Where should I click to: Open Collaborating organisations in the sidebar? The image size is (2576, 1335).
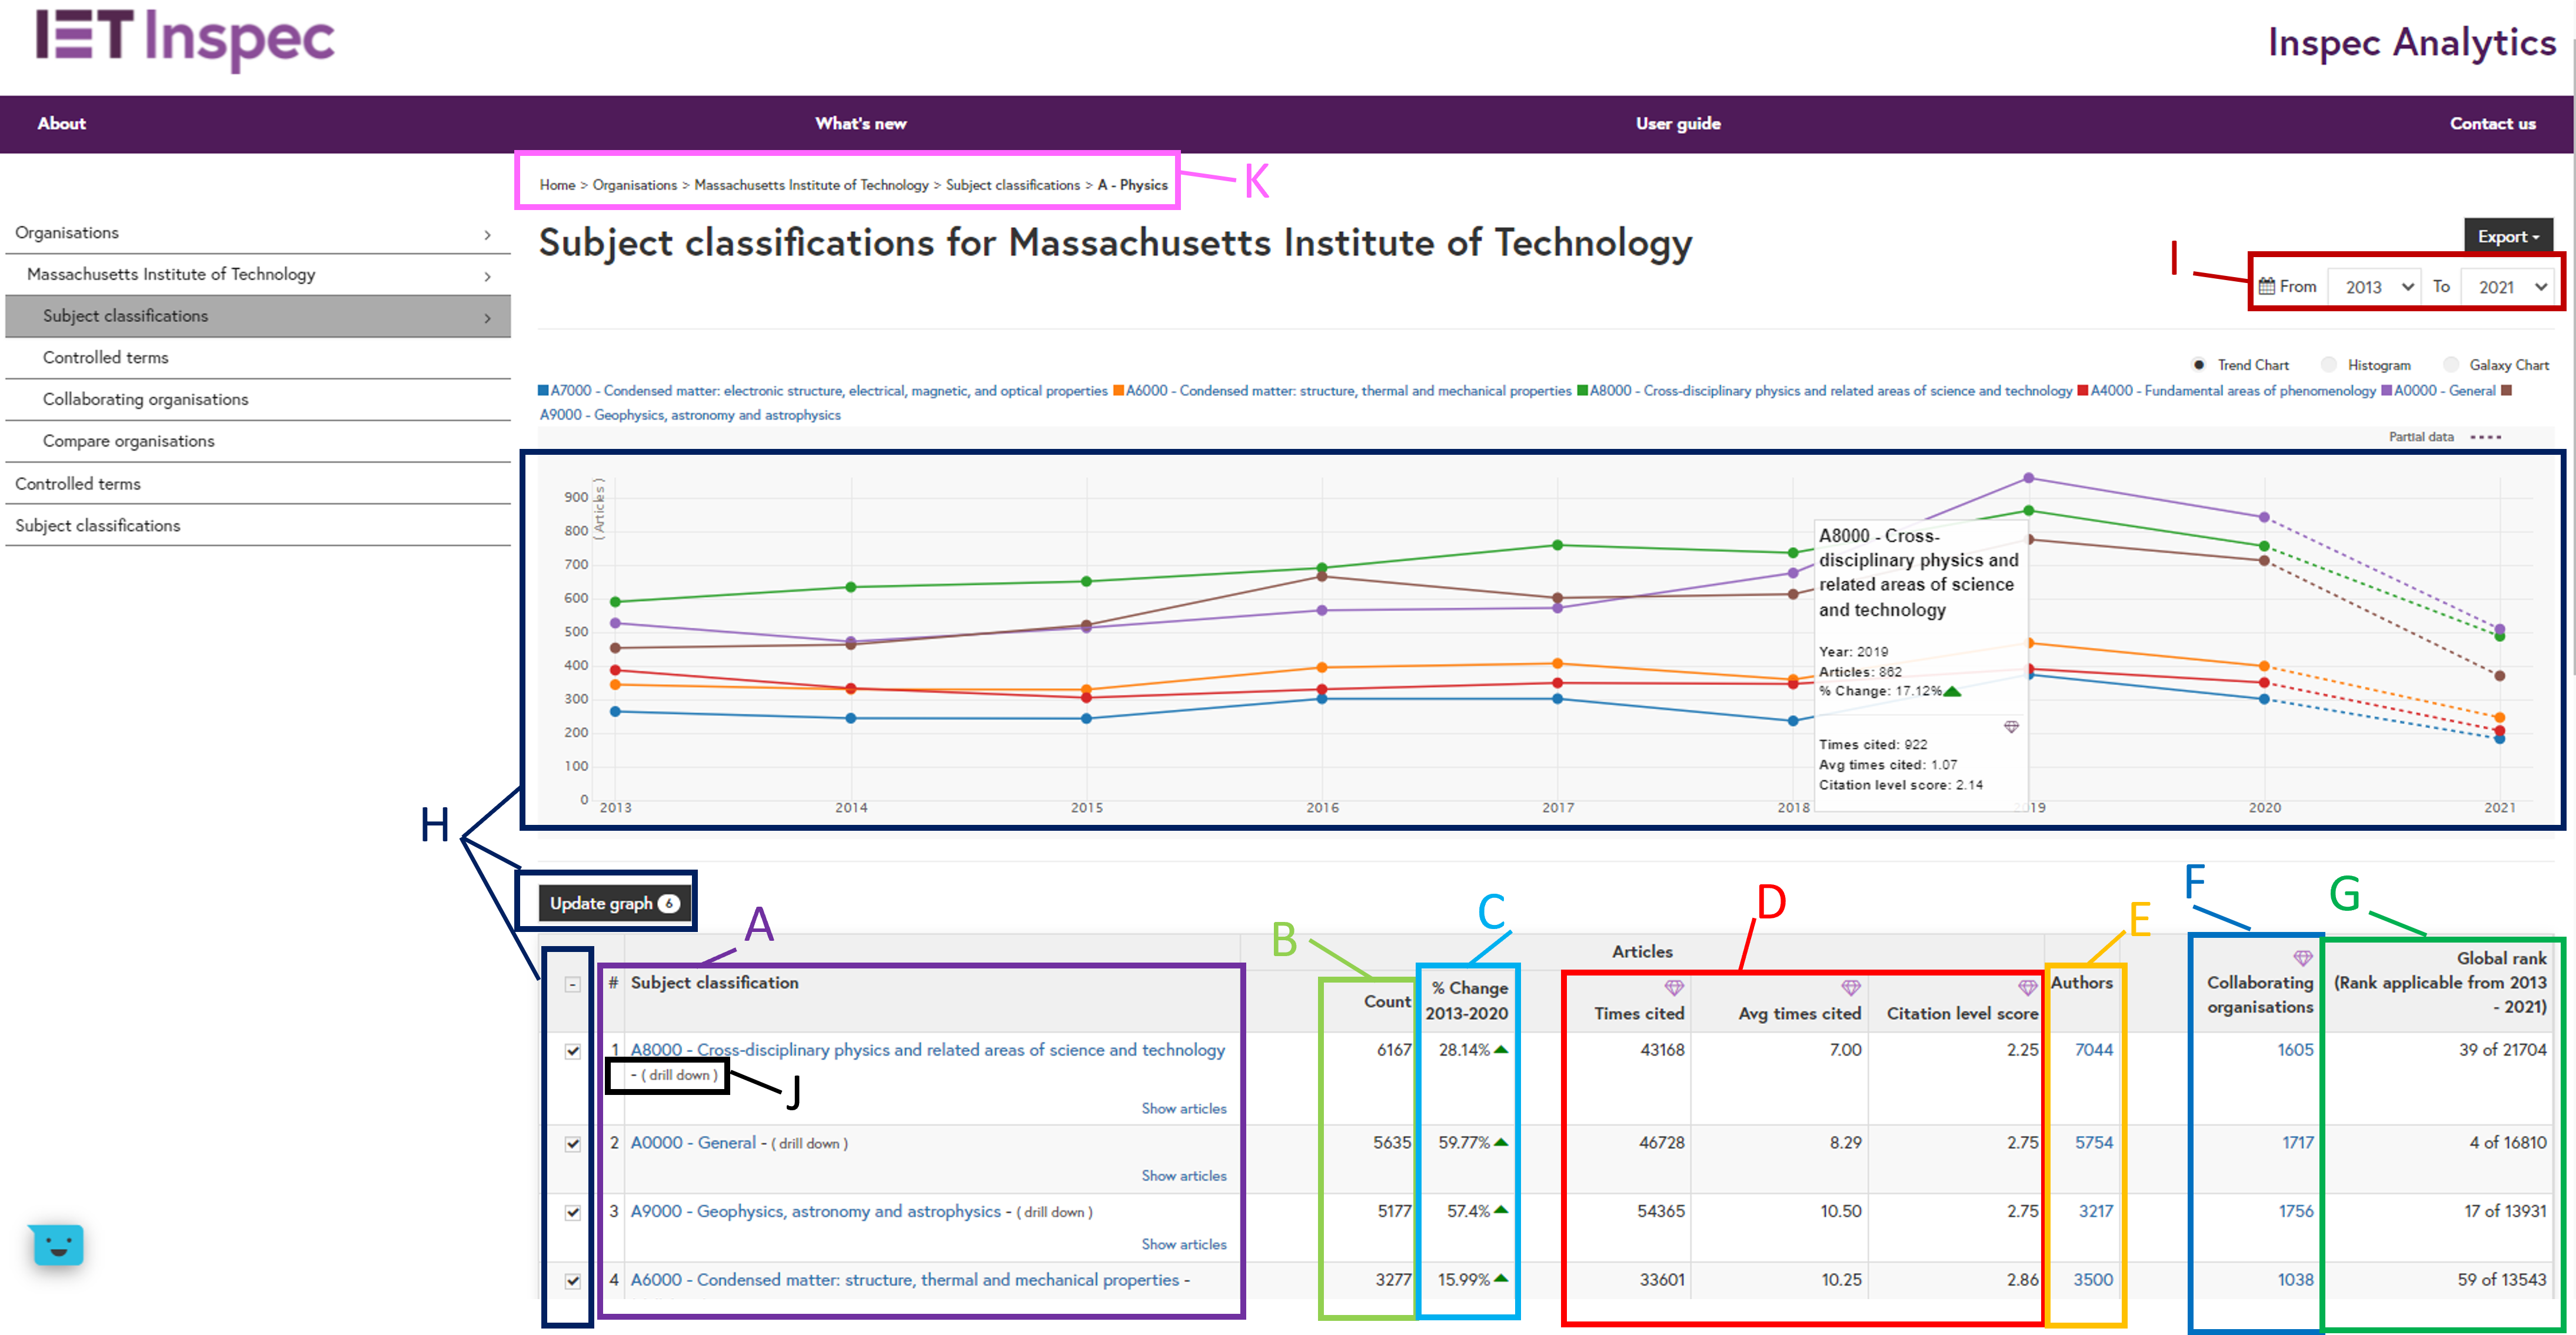(146, 399)
